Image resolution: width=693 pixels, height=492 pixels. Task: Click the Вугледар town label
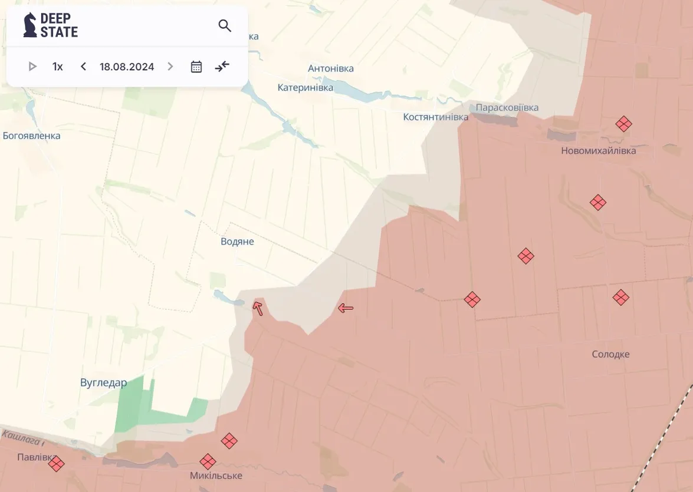click(103, 383)
